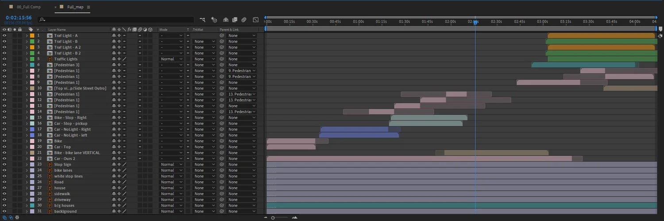This screenshot has width=664, height=221.
Task: Enable Frame Blending for all layers icon
Action: coord(235,20)
